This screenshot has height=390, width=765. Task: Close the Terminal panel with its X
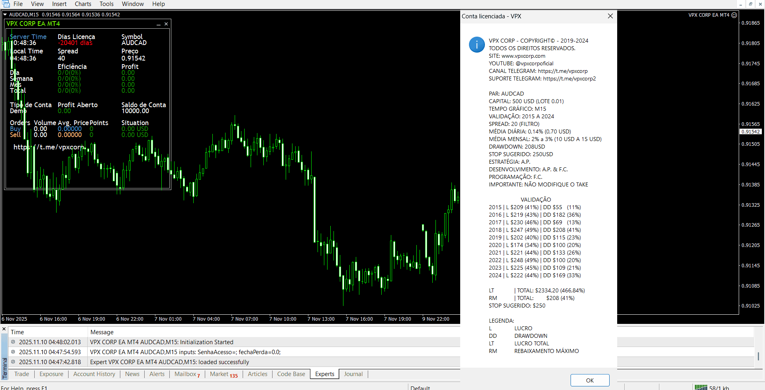click(x=4, y=329)
